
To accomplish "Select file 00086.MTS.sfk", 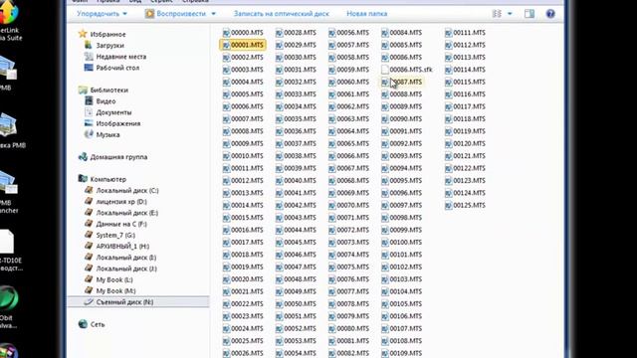I will pos(411,70).
